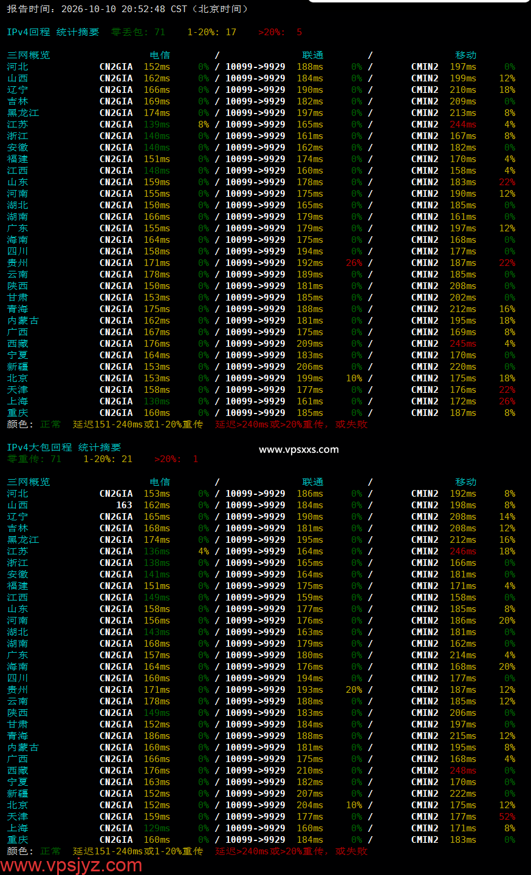Viewport: 531px width, 875px height.
Task: Click the '204ms' 联通 latency in 北京 row
Action: coord(310,805)
